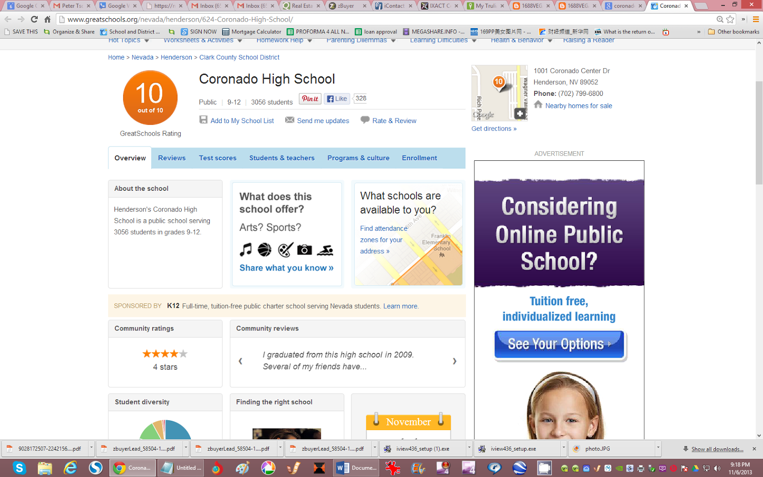Image resolution: width=763 pixels, height=477 pixels.
Task: Open the photo.JPG download options arrow
Action: pos(658,448)
